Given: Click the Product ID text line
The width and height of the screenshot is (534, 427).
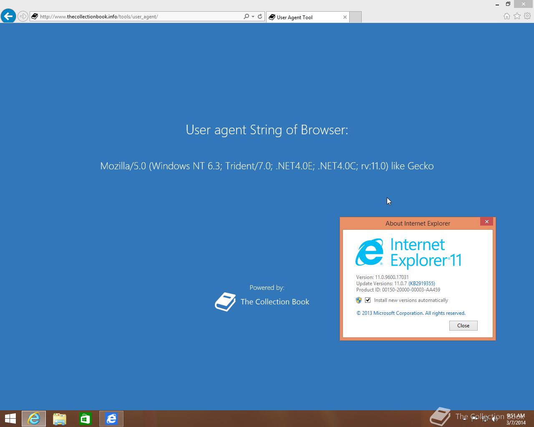Looking at the screenshot, I should [398, 290].
